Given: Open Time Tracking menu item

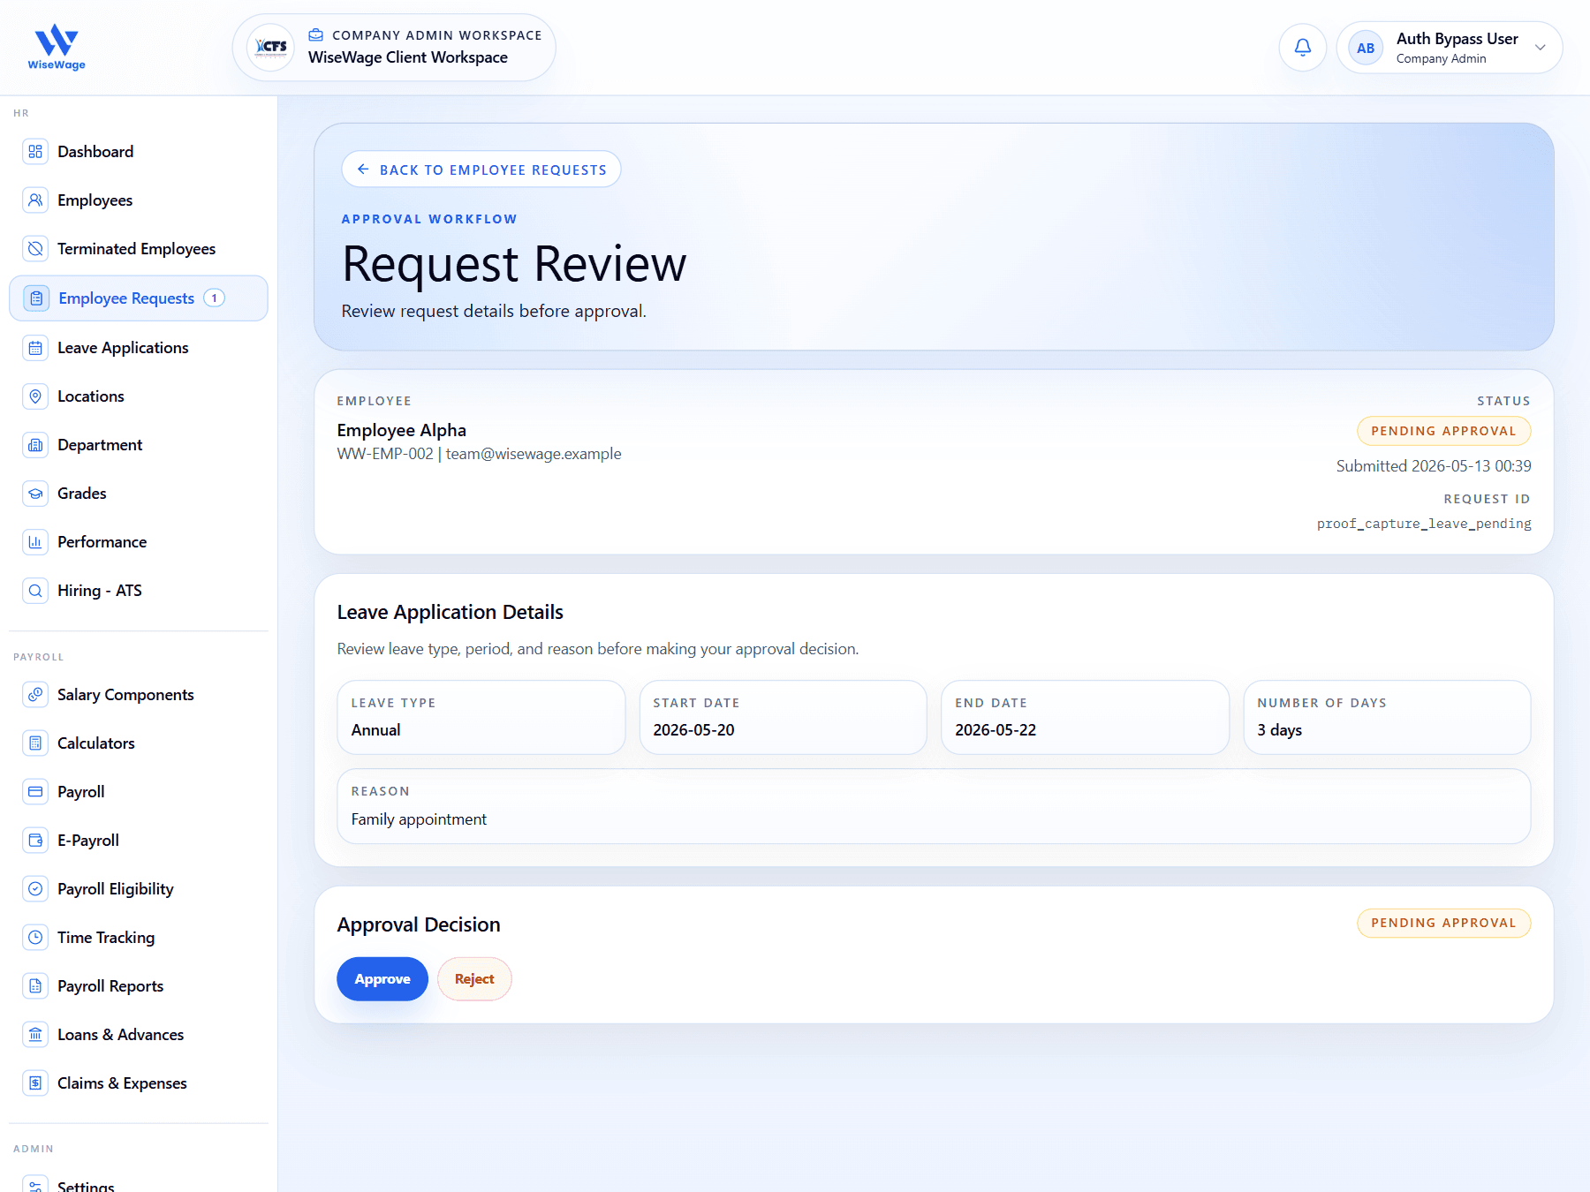Looking at the screenshot, I should pyautogui.click(x=139, y=938).
